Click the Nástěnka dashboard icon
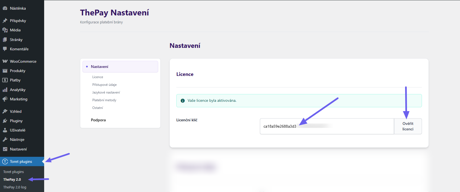 pyautogui.click(x=5, y=8)
